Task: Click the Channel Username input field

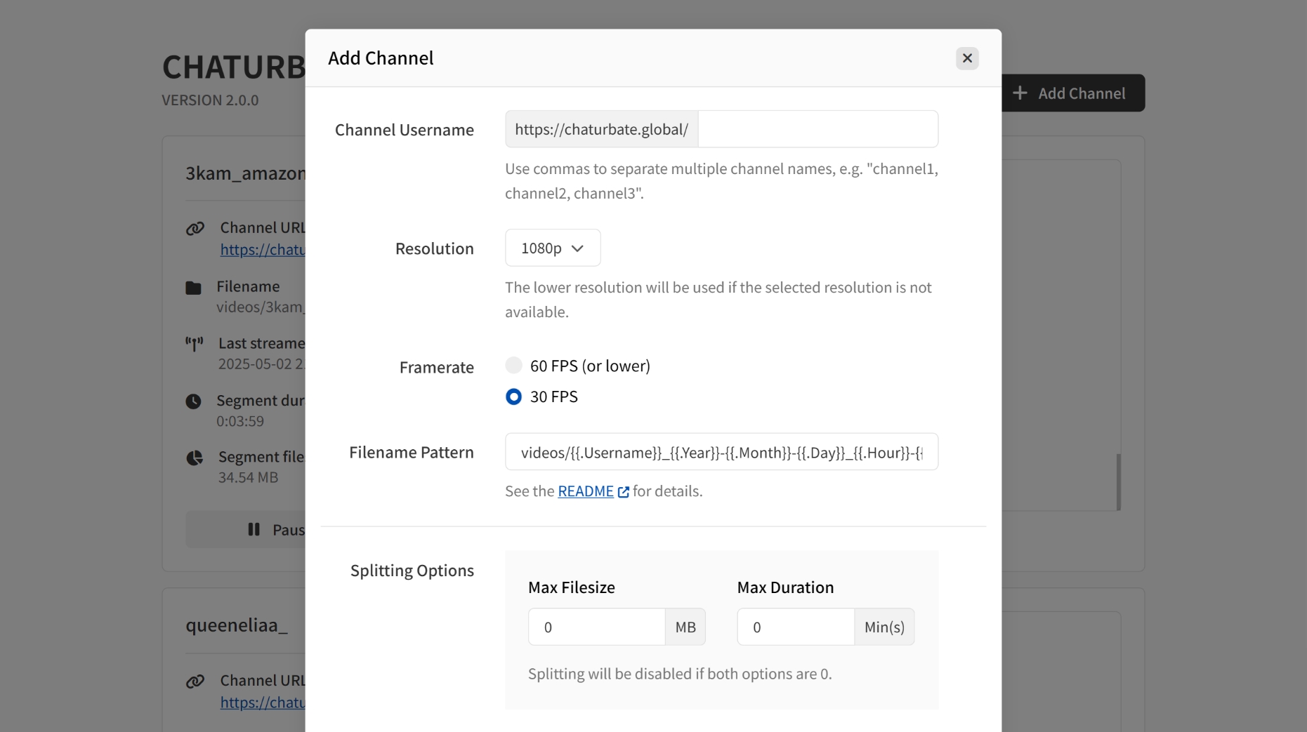Action: point(817,129)
